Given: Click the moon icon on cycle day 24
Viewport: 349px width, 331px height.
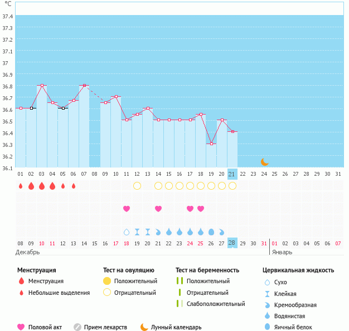Looking at the screenshot, I should pyautogui.click(x=264, y=162).
